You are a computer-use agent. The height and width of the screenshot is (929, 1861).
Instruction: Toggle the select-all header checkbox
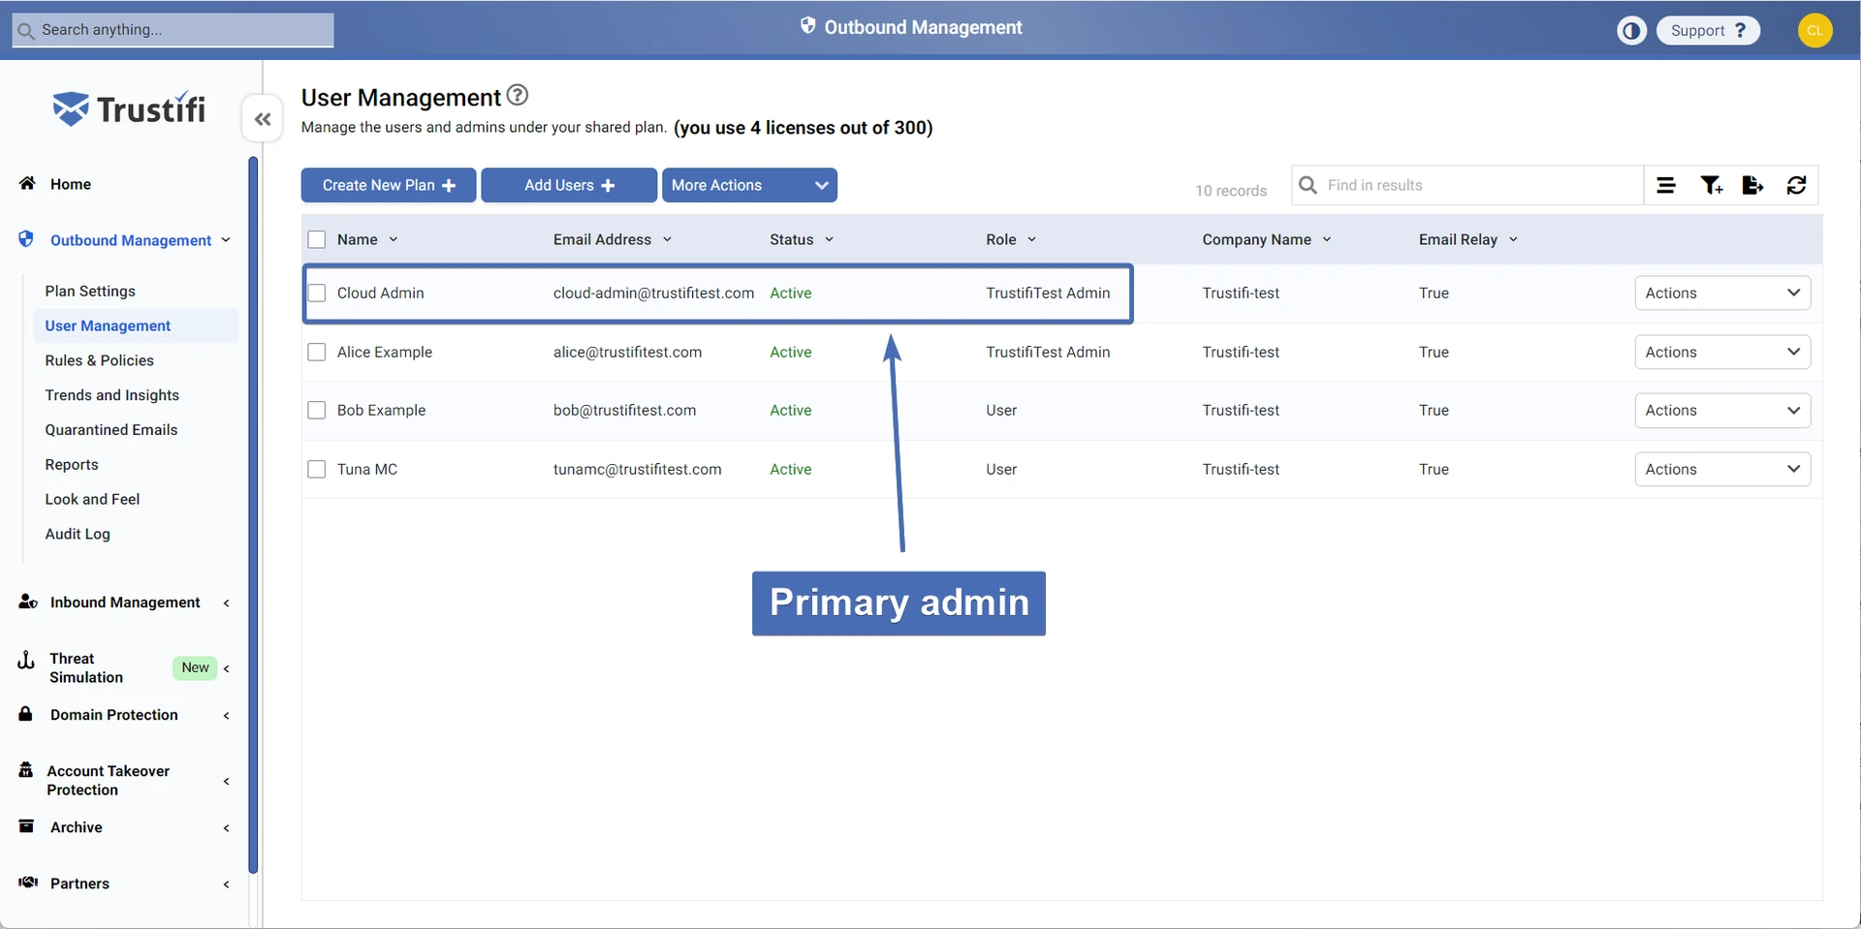pos(317,239)
